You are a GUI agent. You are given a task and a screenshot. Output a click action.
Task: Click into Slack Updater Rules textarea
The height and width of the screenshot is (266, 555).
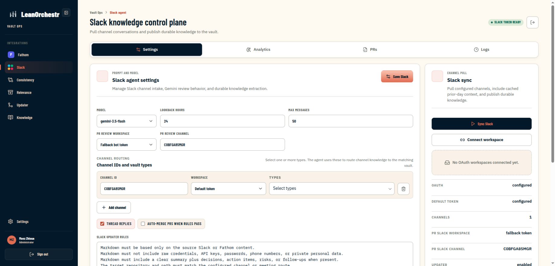pos(255,254)
